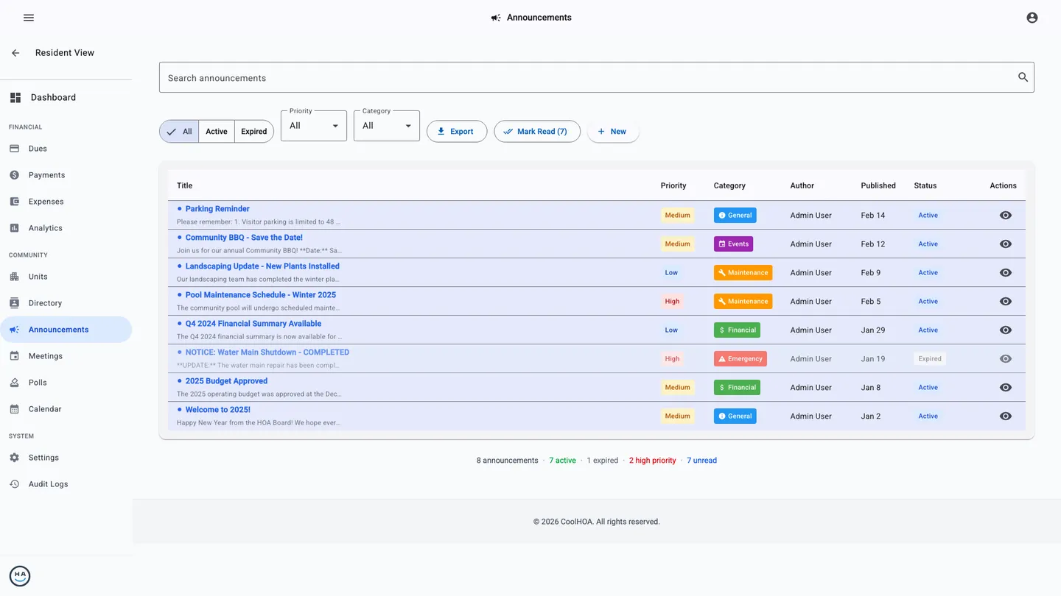View 2025 Budget Approved eye icon
This screenshot has height=596, width=1061.
[1005, 388]
